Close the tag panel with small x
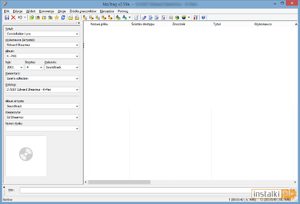Screen dimensions: 300x204 tap(79, 23)
